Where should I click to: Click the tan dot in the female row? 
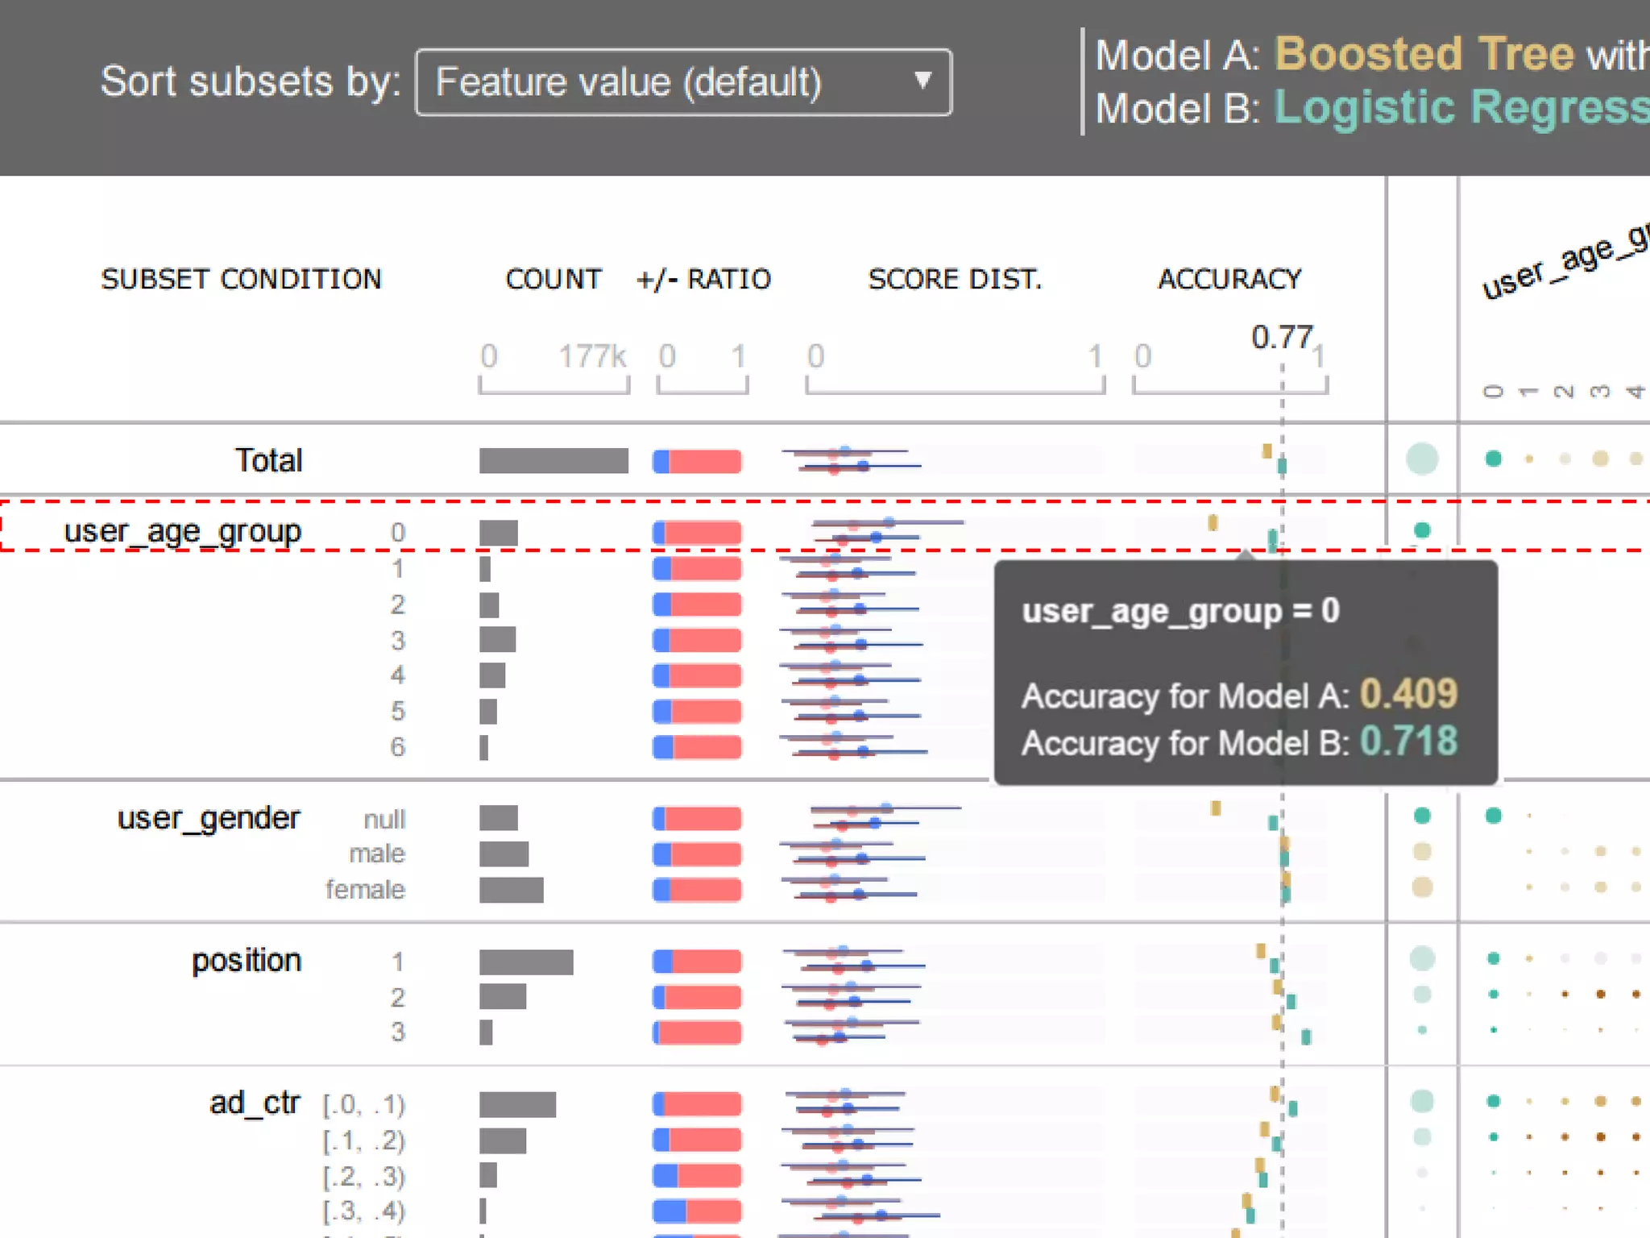[x=1422, y=887]
